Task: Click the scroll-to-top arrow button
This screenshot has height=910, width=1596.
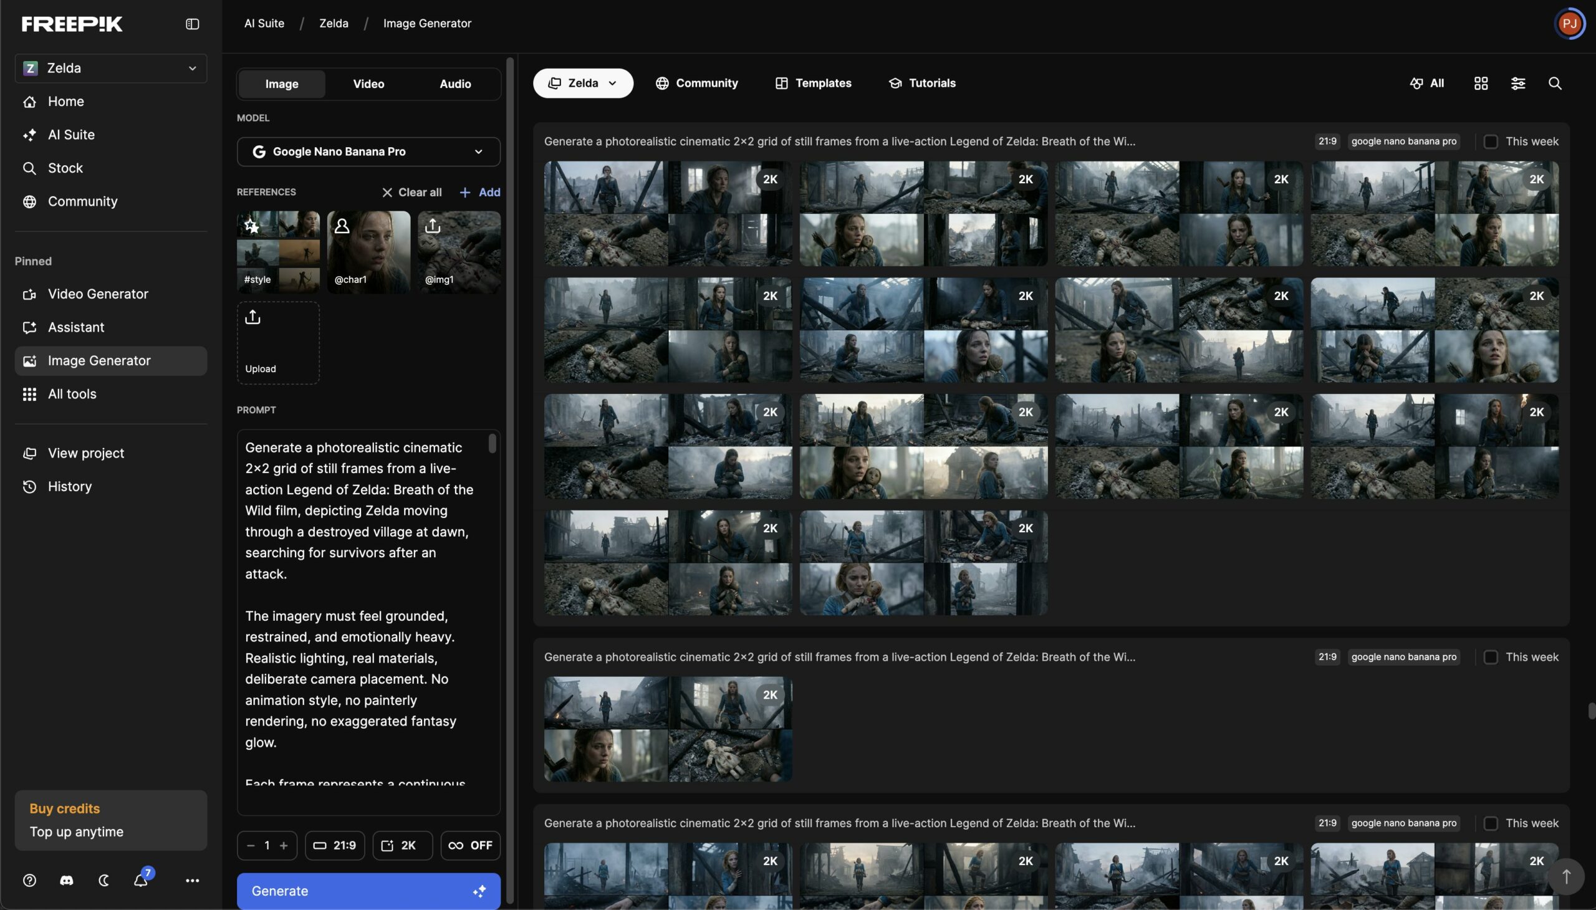Action: coord(1566,876)
